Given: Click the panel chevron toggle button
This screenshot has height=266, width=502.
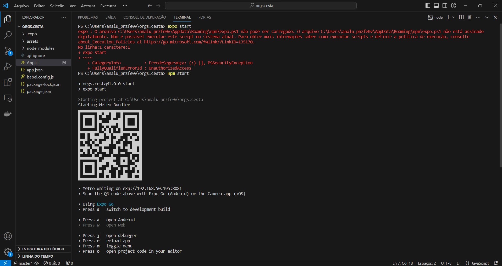Looking at the screenshot, I should [x=487, y=17].
